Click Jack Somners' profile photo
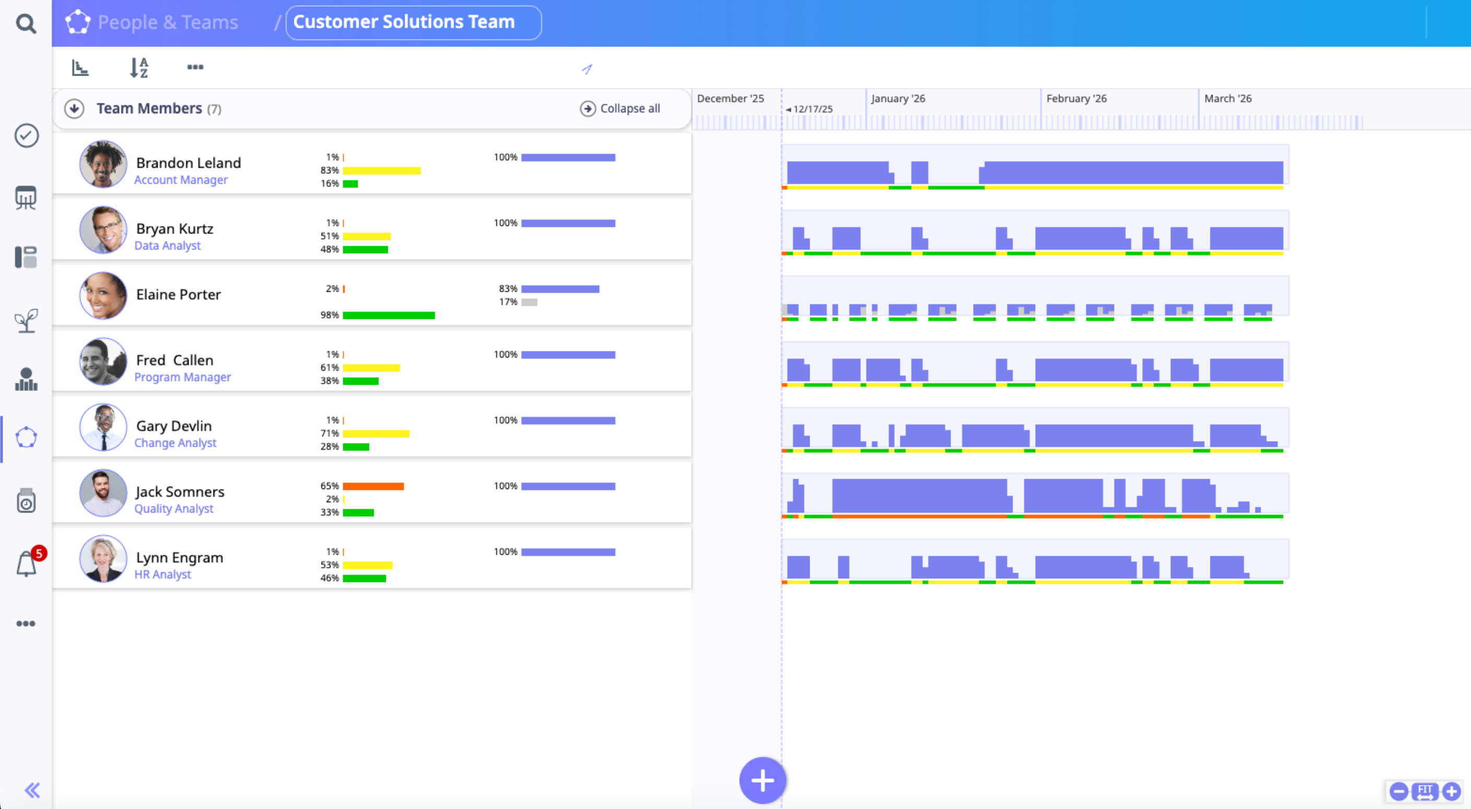 pos(103,493)
